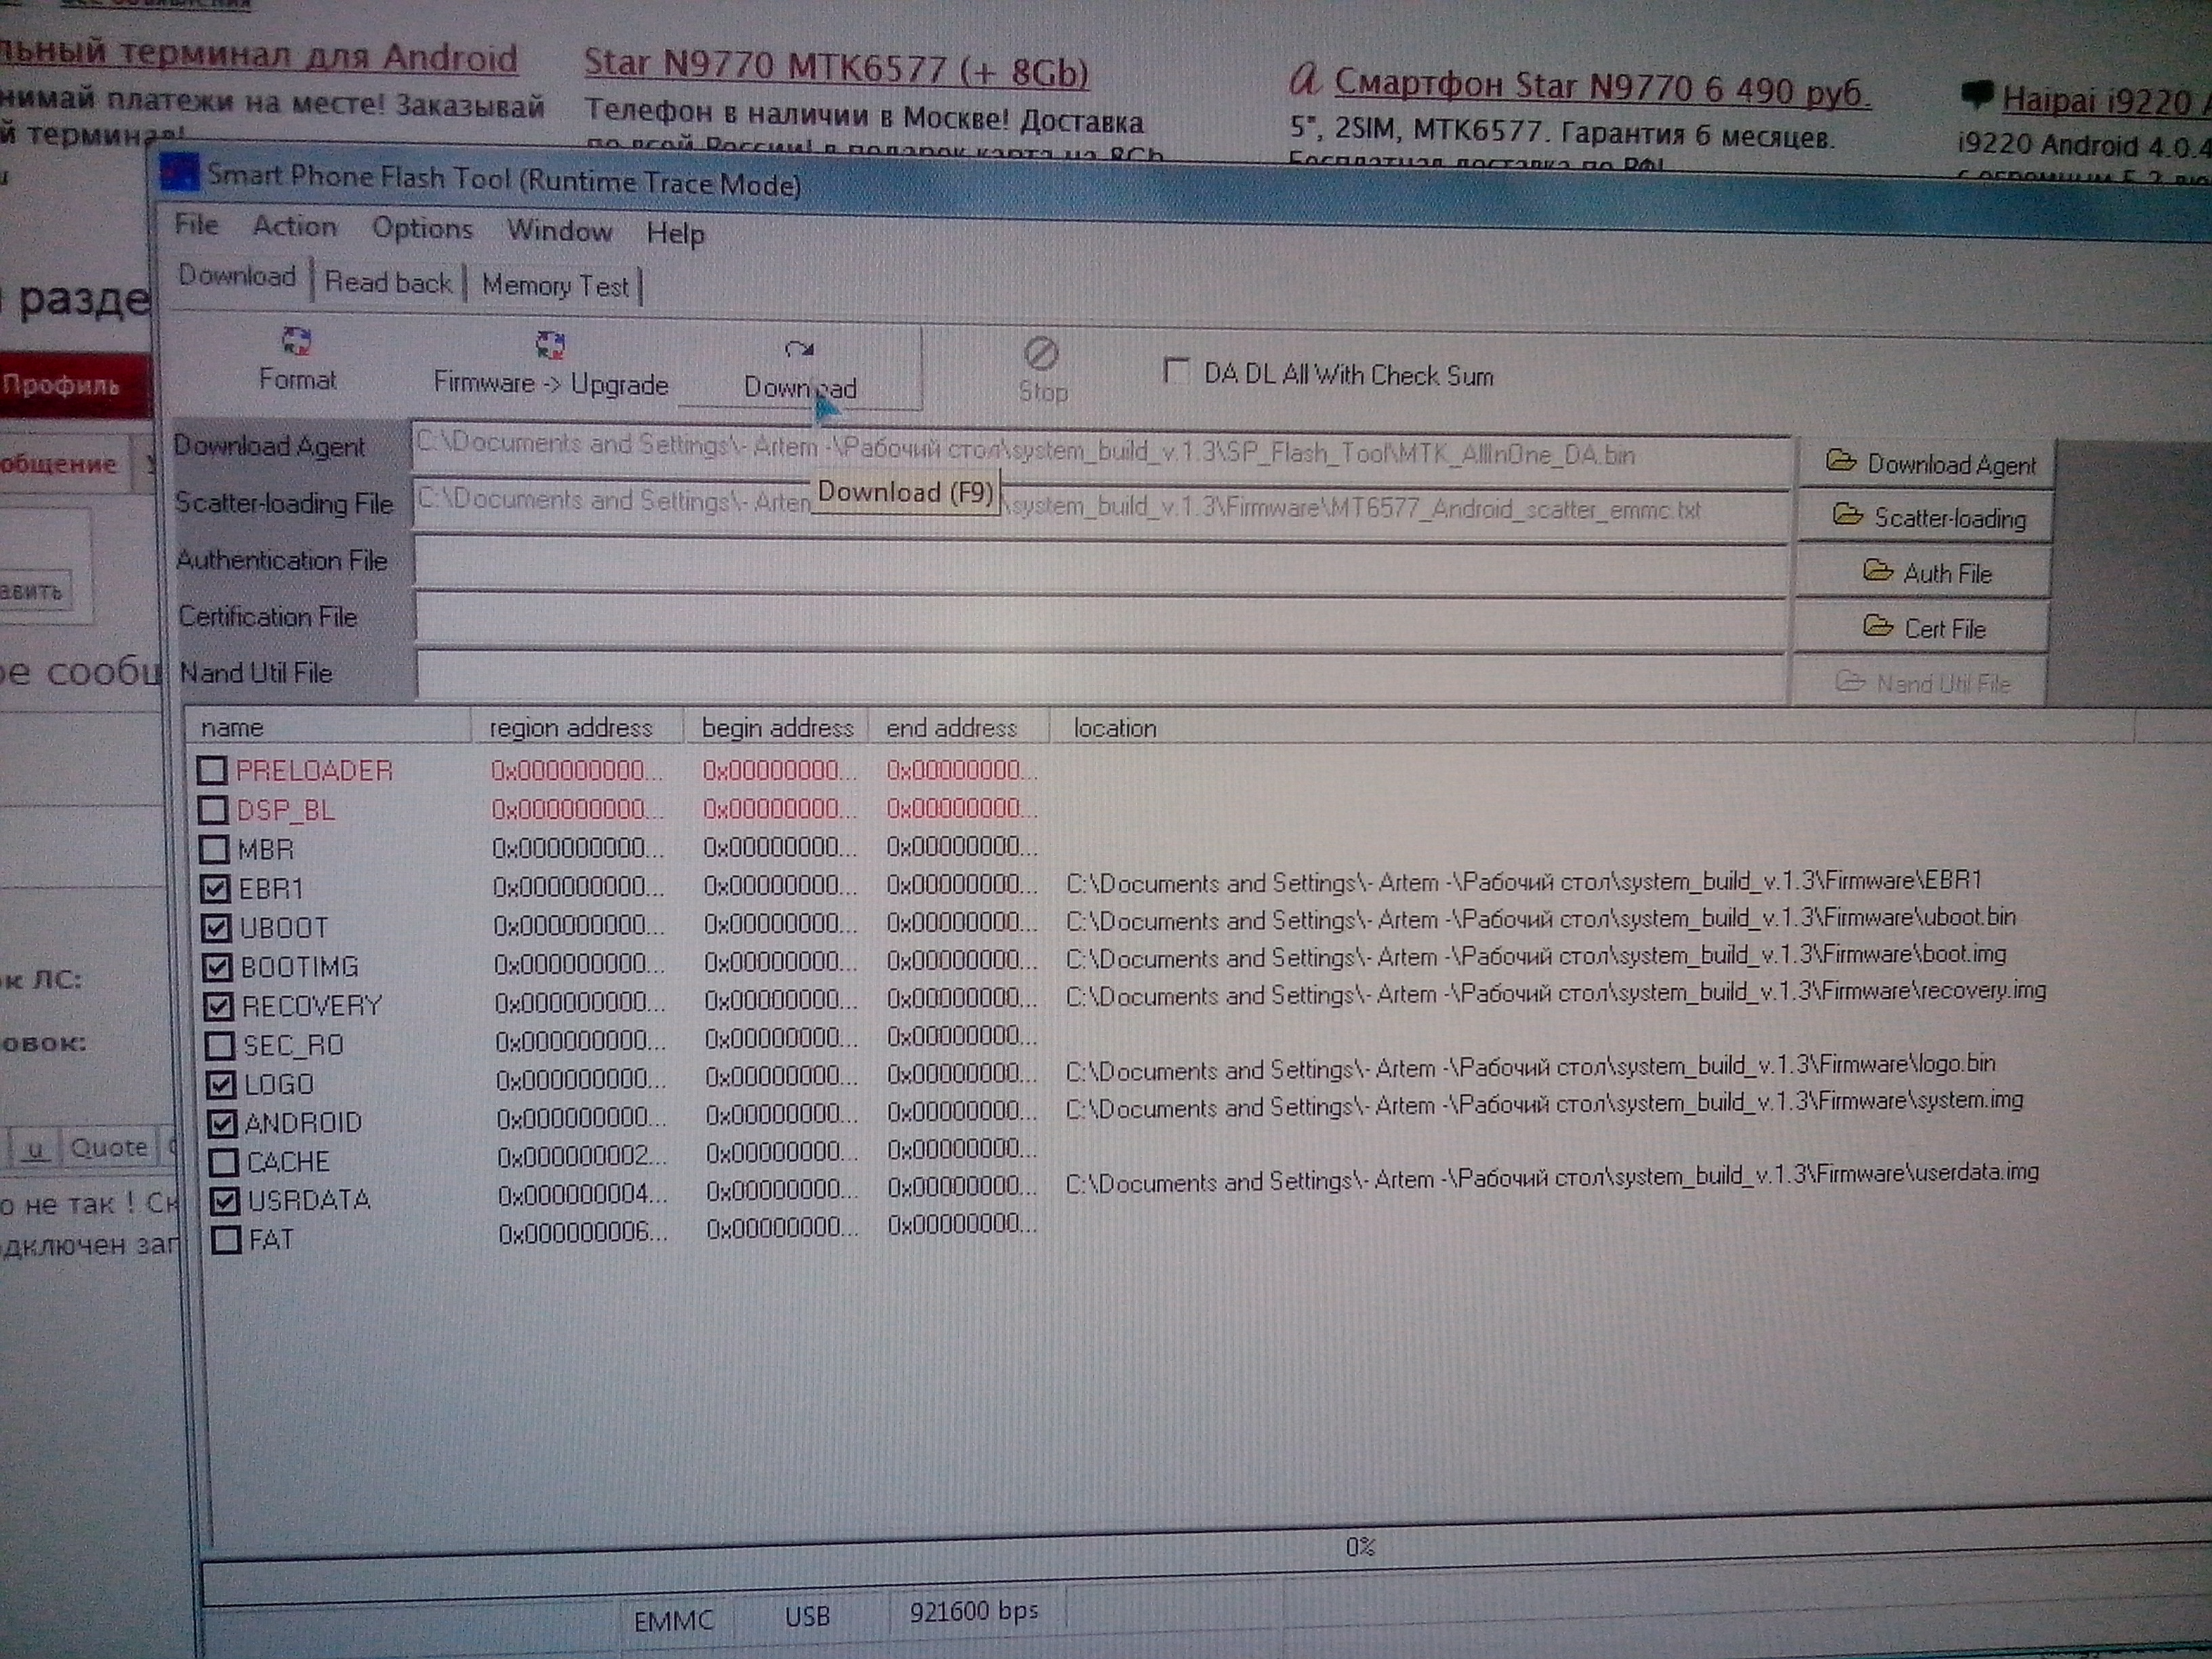Check the DSP_BL partition checkbox
Viewport: 2212px width, 1659px height.
point(212,809)
